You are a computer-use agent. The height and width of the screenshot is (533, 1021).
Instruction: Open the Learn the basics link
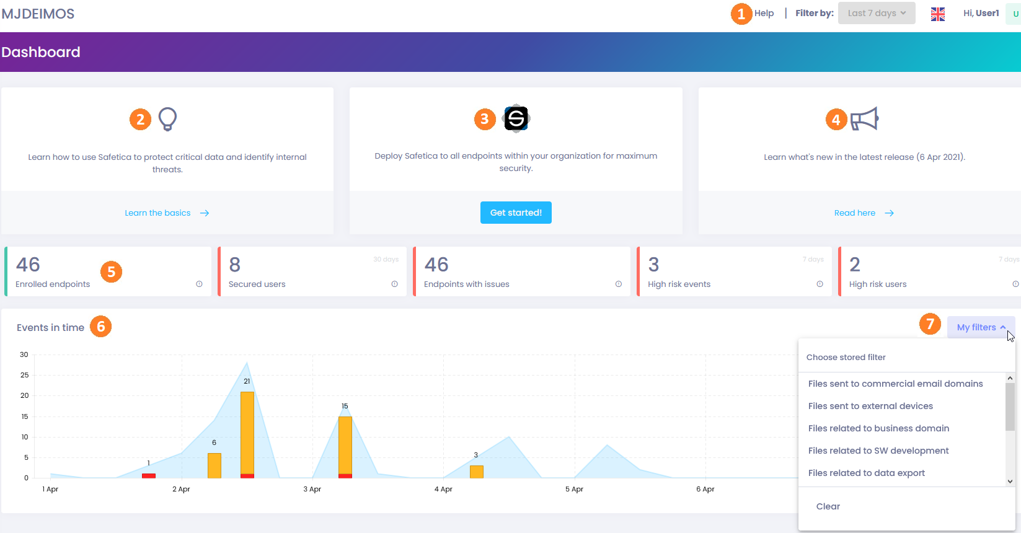pos(157,213)
